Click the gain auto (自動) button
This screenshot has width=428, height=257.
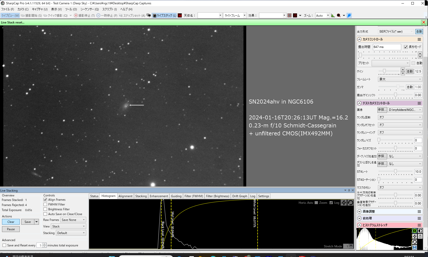[x=410, y=71]
